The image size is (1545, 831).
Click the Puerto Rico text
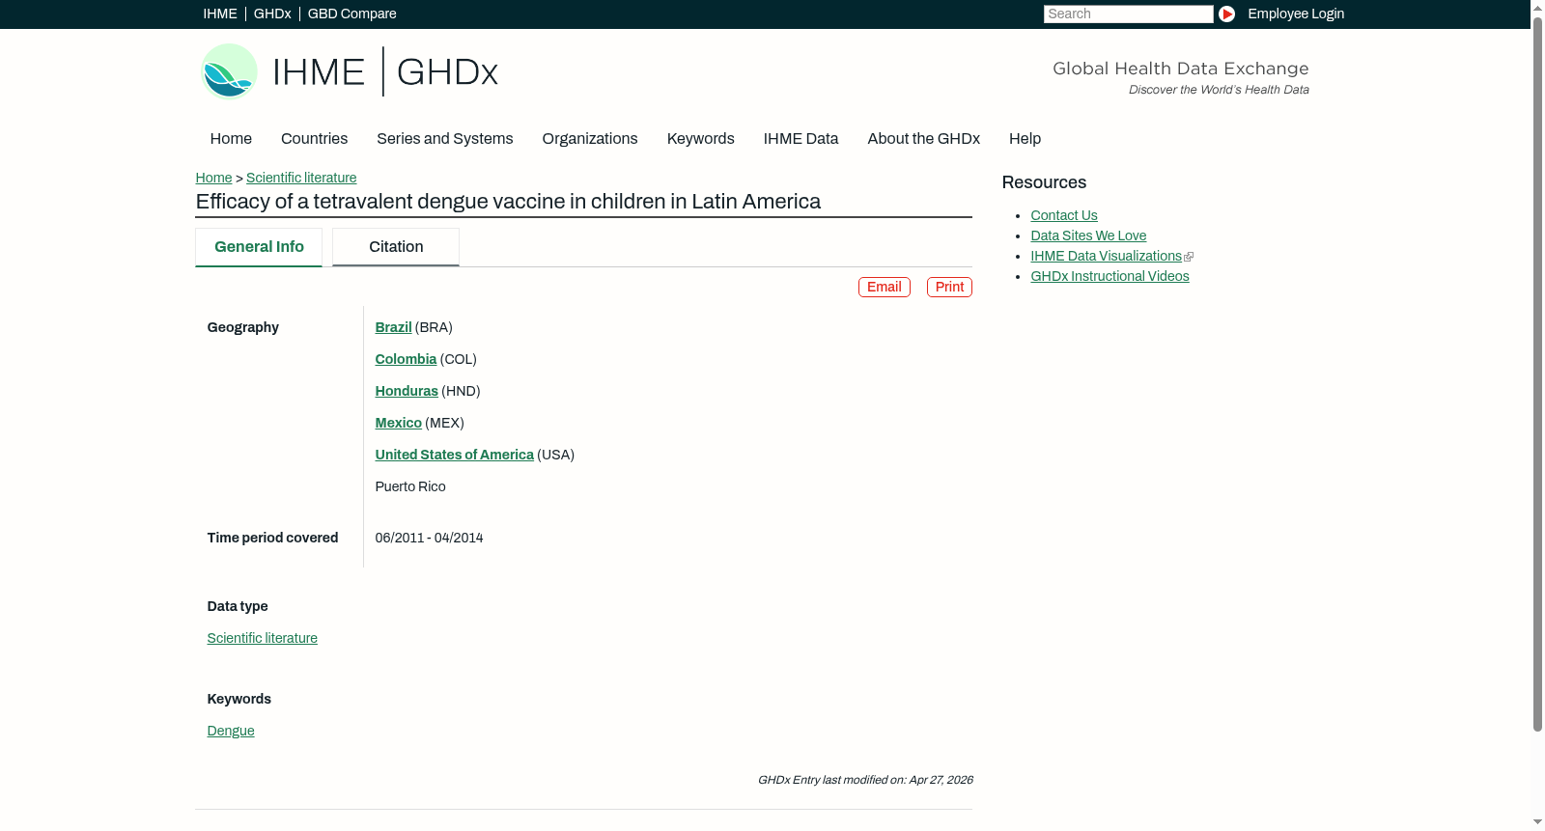pos(410,486)
